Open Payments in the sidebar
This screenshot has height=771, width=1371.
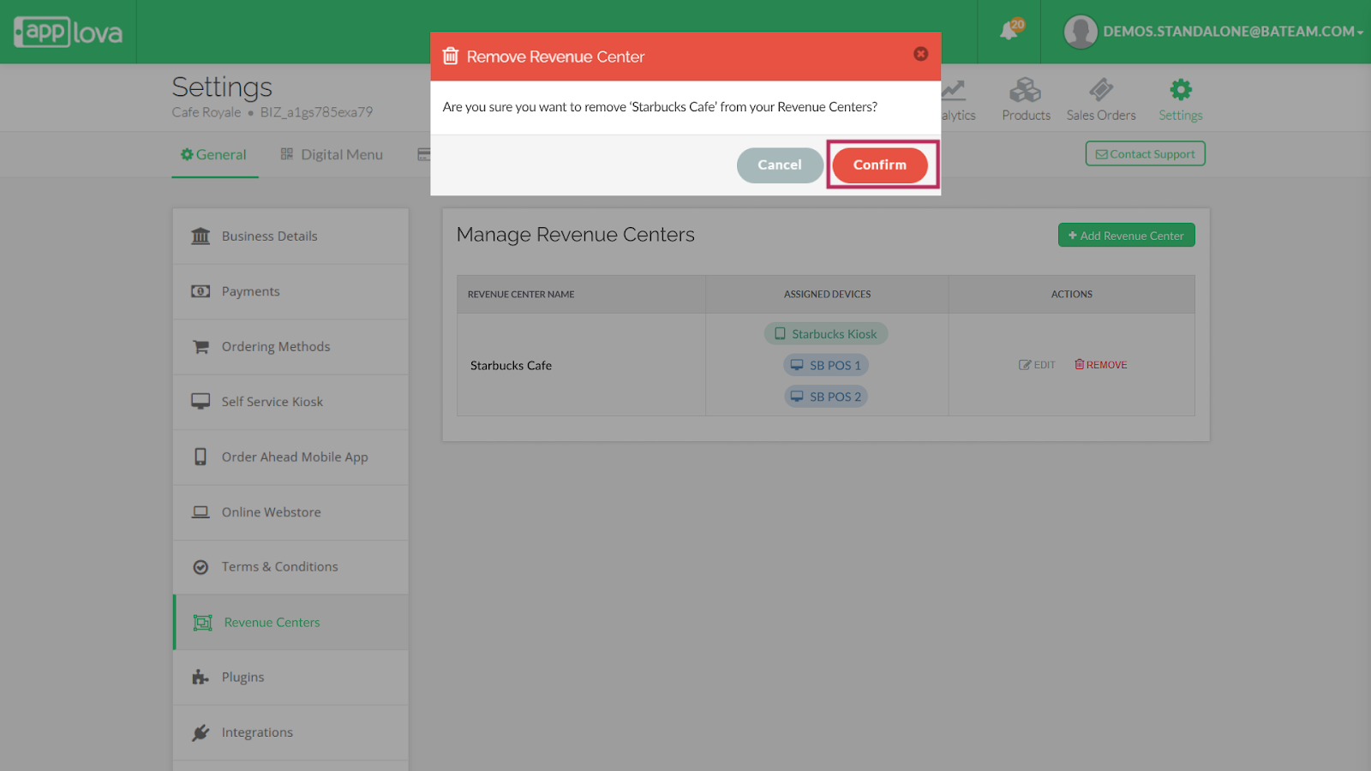pyautogui.click(x=290, y=291)
